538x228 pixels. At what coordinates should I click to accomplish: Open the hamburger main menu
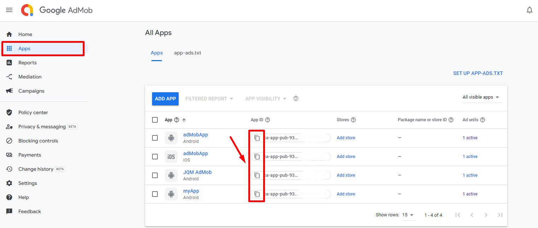[9, 10]
